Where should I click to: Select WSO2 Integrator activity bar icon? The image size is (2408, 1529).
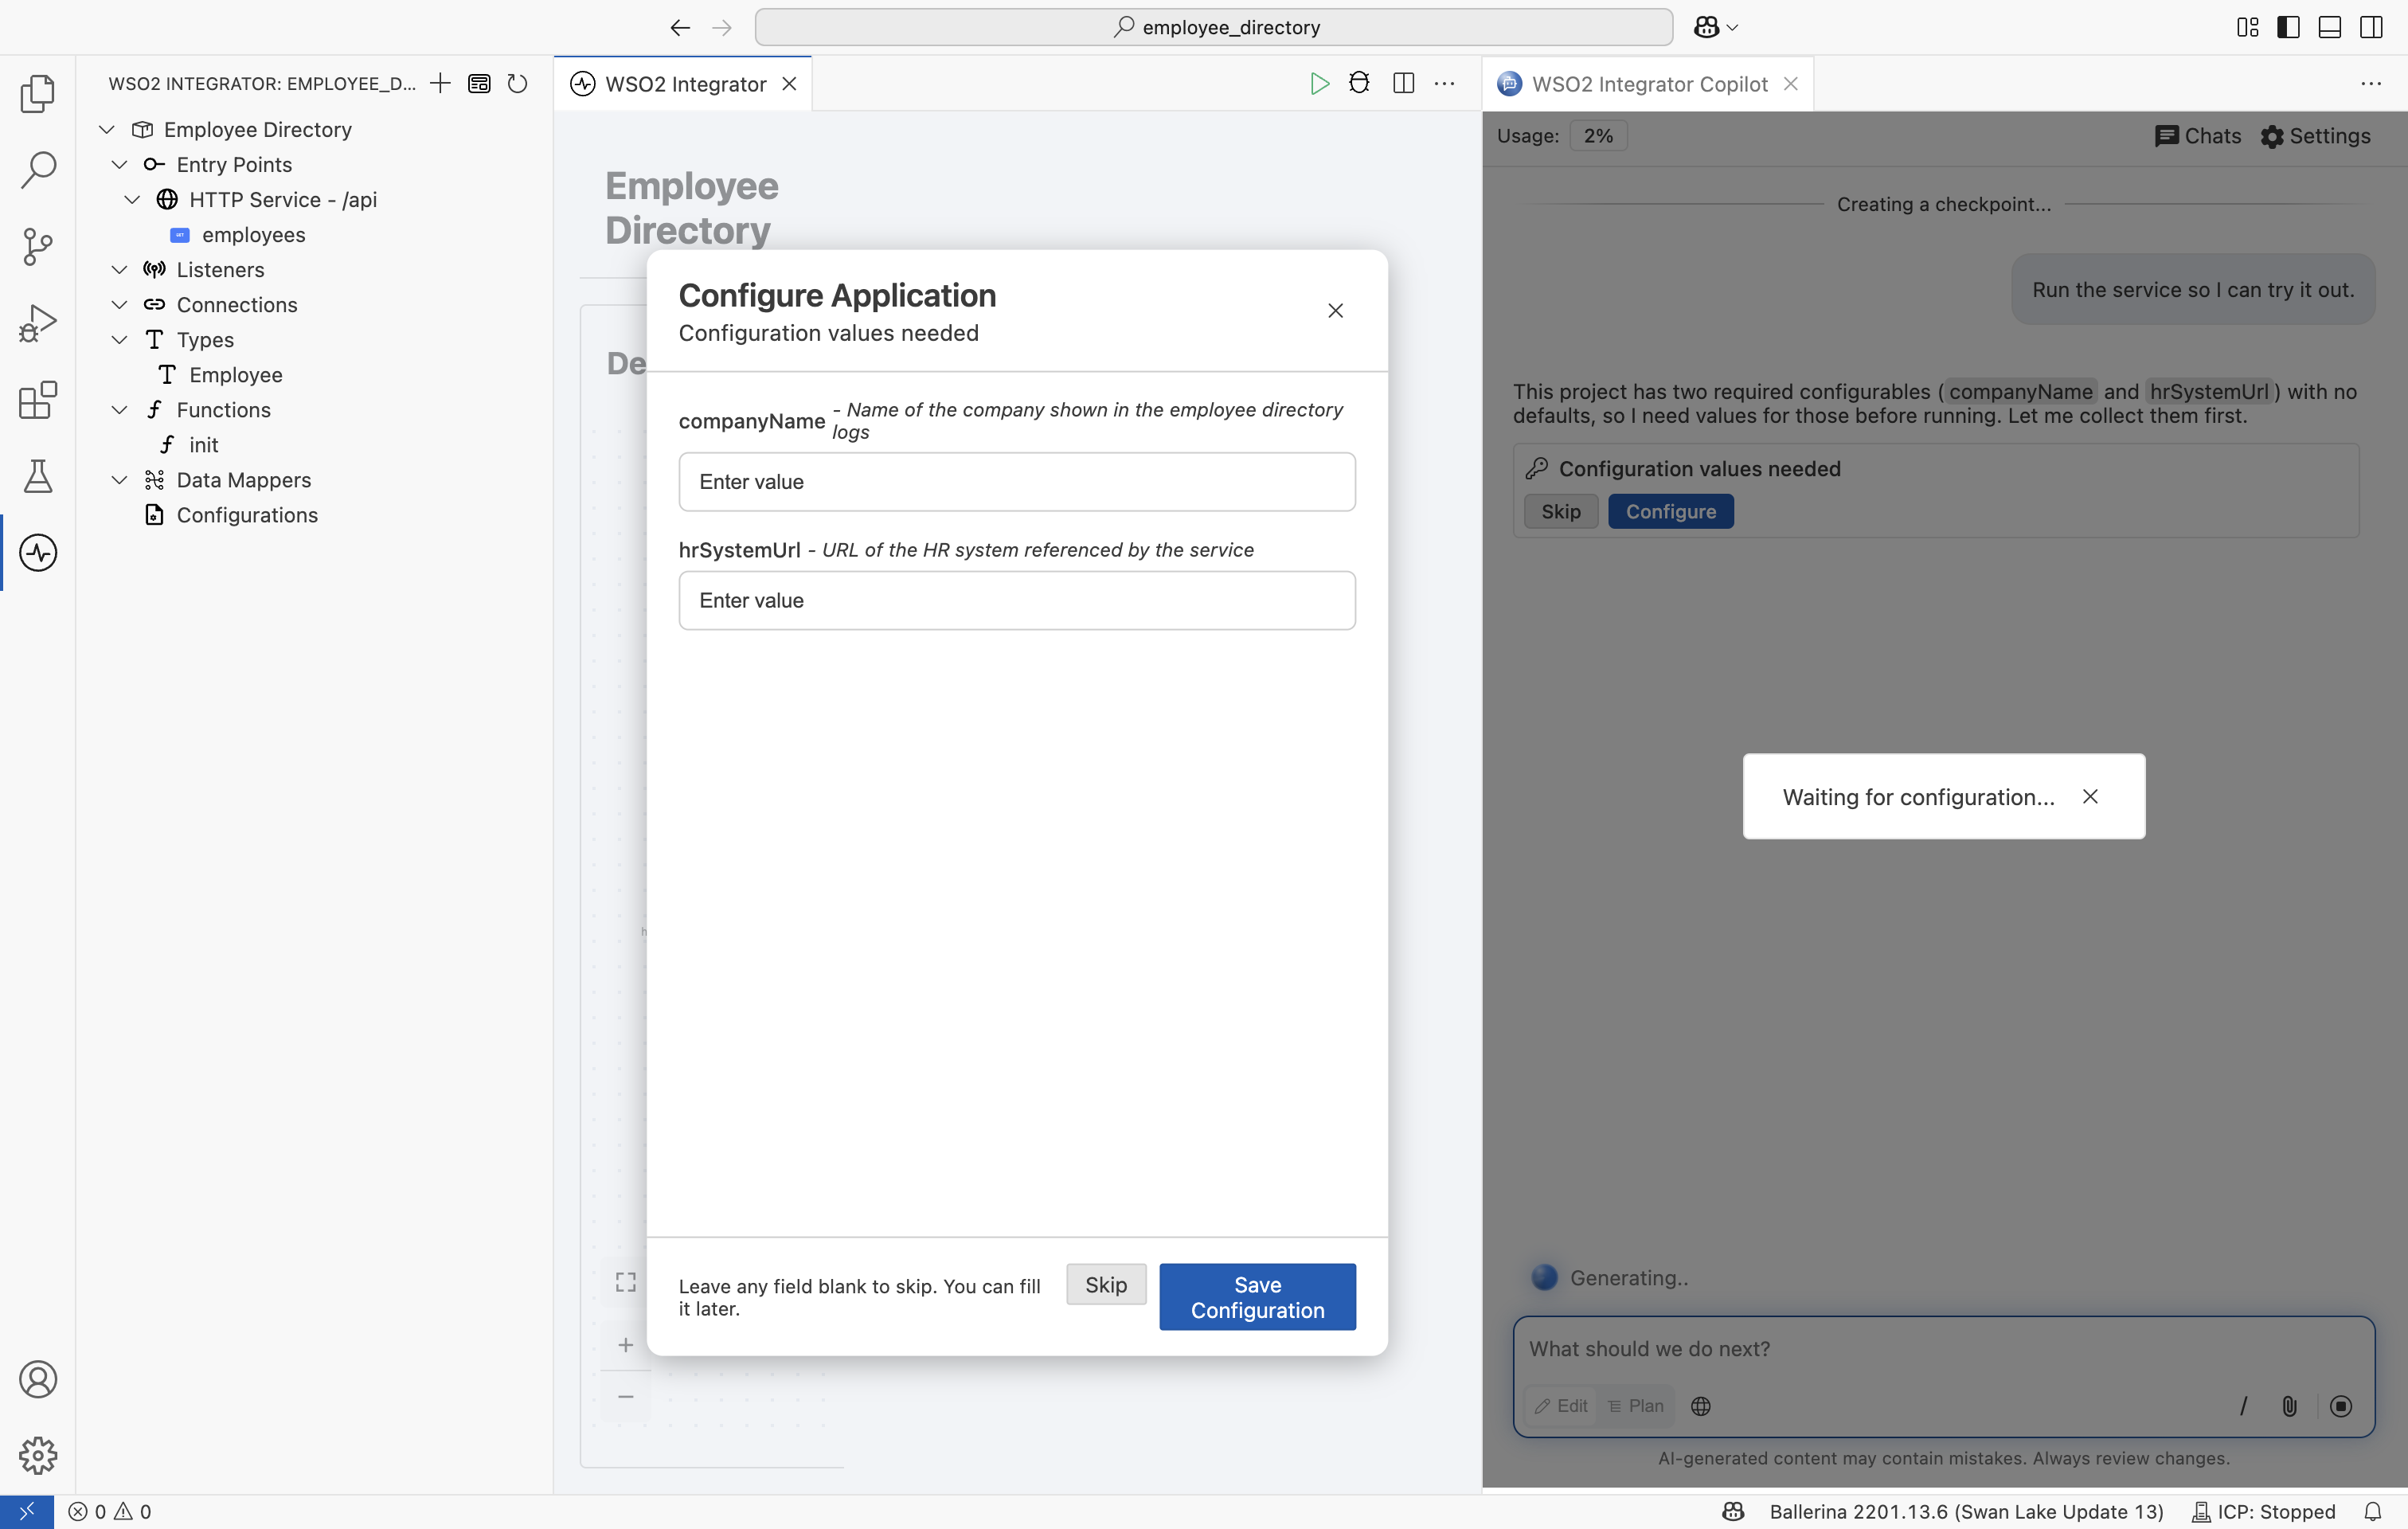point(37,553)
